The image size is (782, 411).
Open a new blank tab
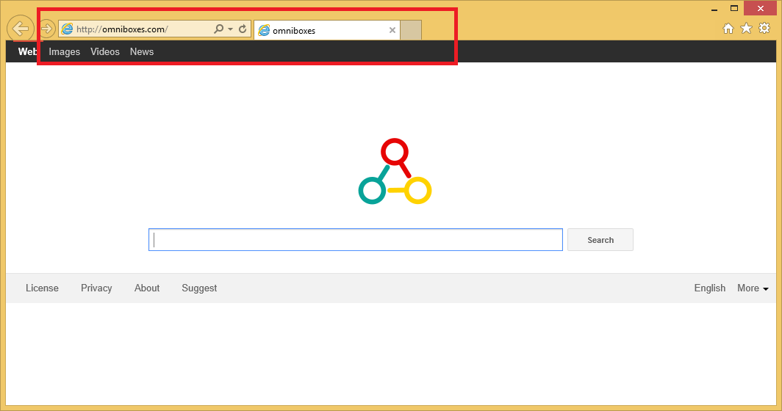point(411,30)
